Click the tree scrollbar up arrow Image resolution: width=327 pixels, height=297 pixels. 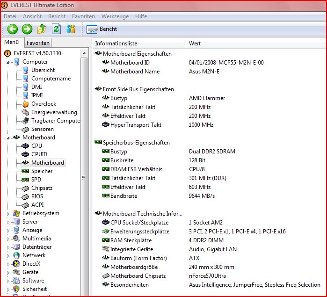(x=84, y=53)
